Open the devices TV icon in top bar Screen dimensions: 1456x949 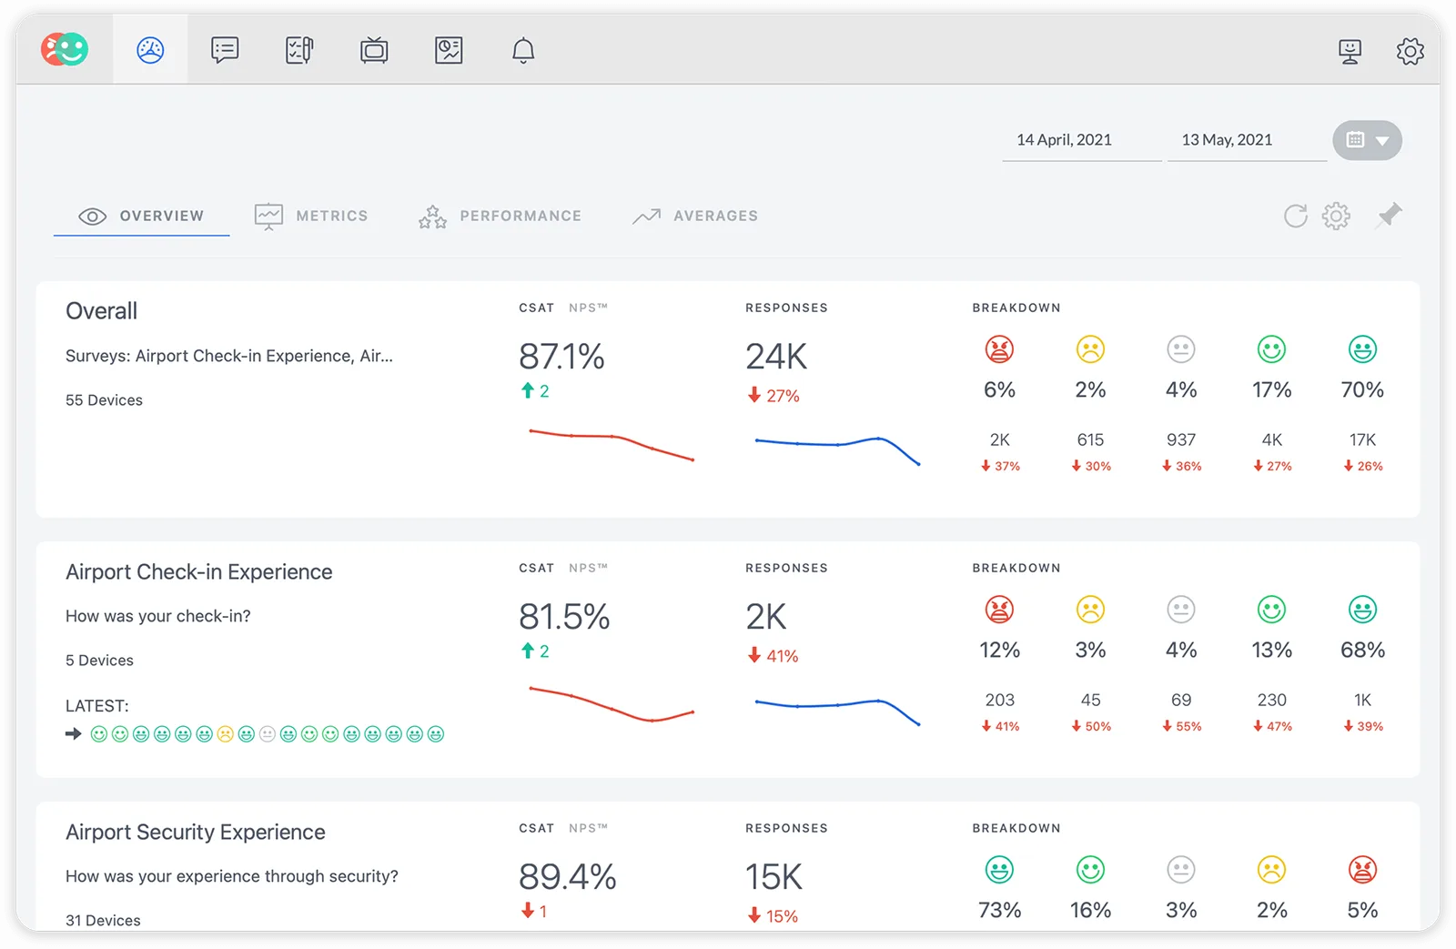374,50
